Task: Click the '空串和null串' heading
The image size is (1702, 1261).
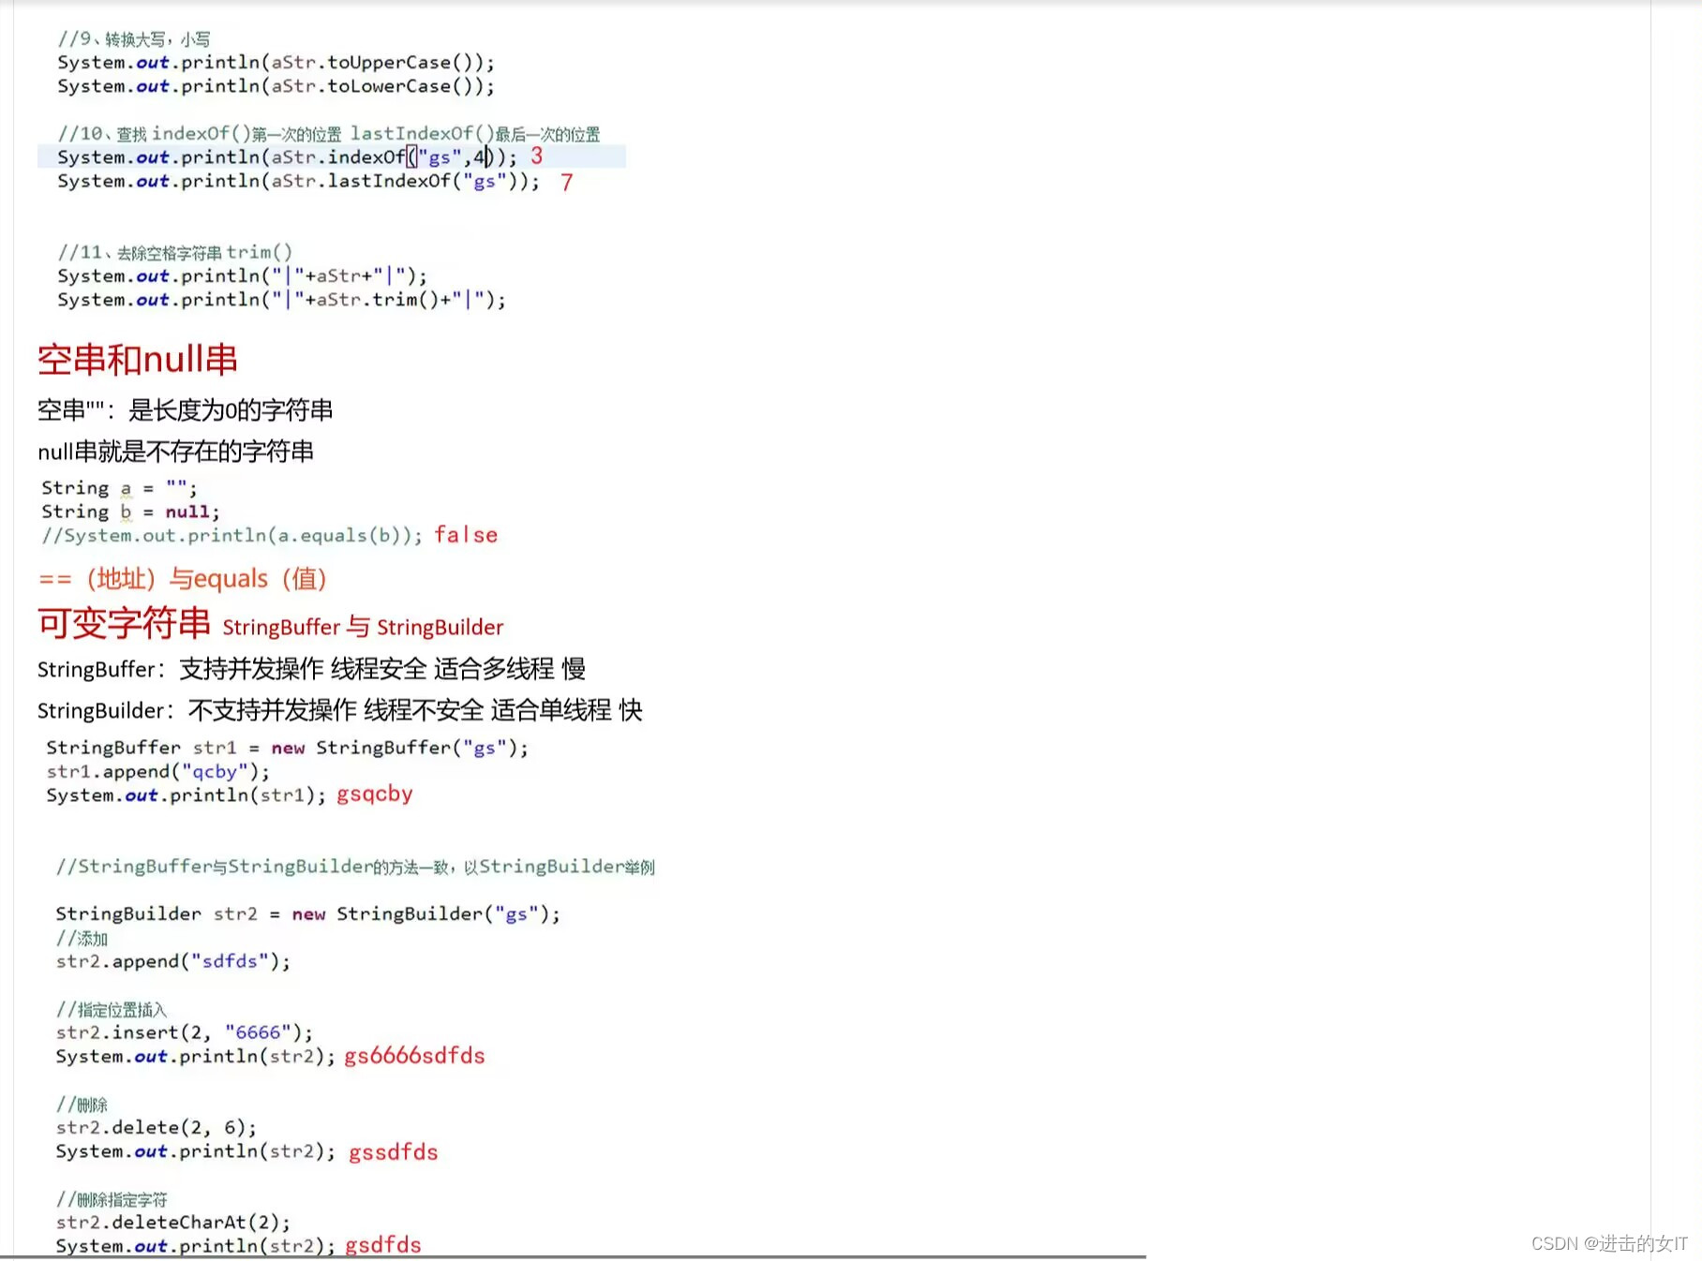Action: 138,360
